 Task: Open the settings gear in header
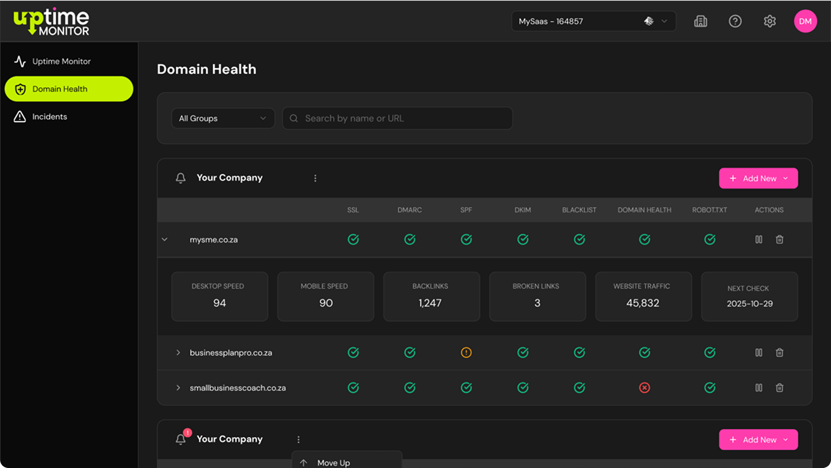tap(770, 21)
